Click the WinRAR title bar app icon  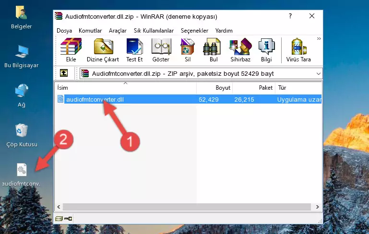(x=59, y=16)
